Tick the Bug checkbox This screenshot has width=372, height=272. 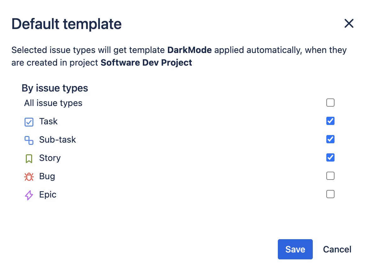click(330, 176)
